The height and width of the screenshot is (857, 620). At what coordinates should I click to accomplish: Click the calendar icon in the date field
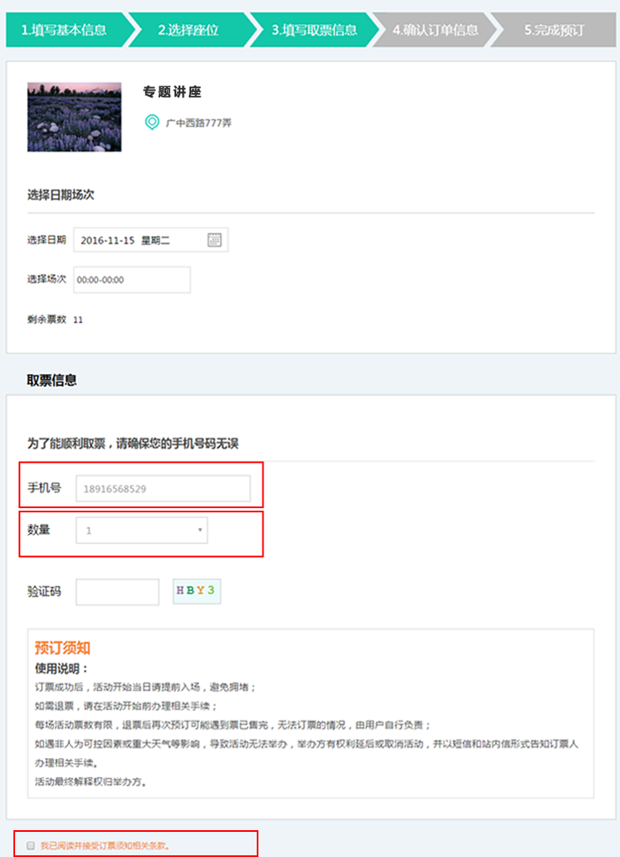coord(214,240)
